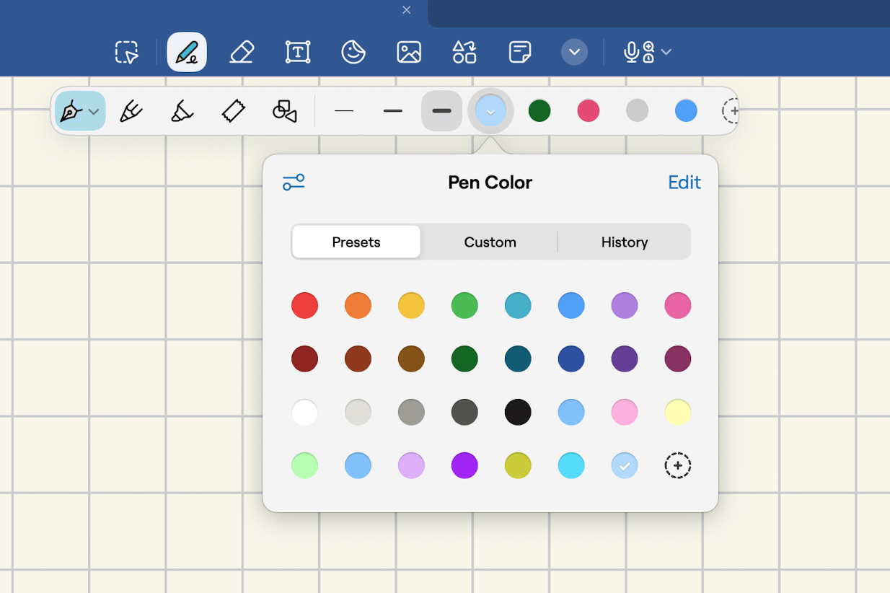Select the tape tool
The width and height of the screenshot is (890, 593).
(x=234, y=111)
